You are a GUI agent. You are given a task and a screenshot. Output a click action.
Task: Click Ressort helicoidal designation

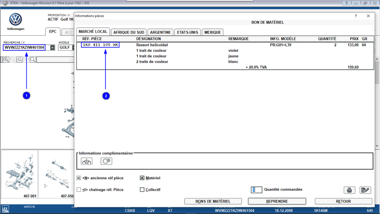click(x=152, y=45)
